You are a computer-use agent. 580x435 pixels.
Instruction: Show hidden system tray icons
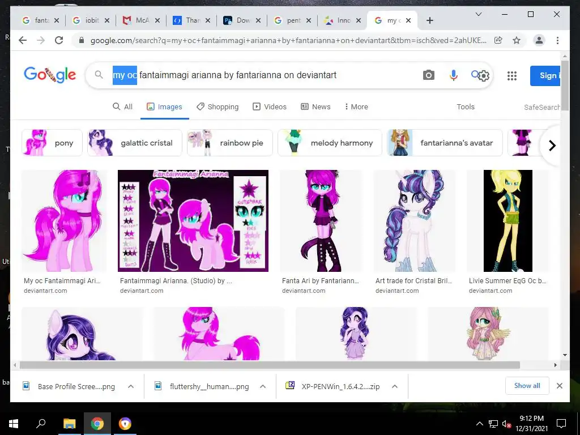click(479, 424)
